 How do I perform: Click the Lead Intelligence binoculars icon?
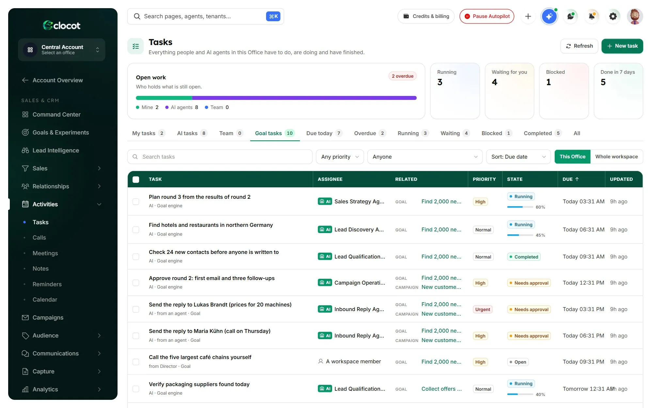pyautogui.click(x=25, y=150)
